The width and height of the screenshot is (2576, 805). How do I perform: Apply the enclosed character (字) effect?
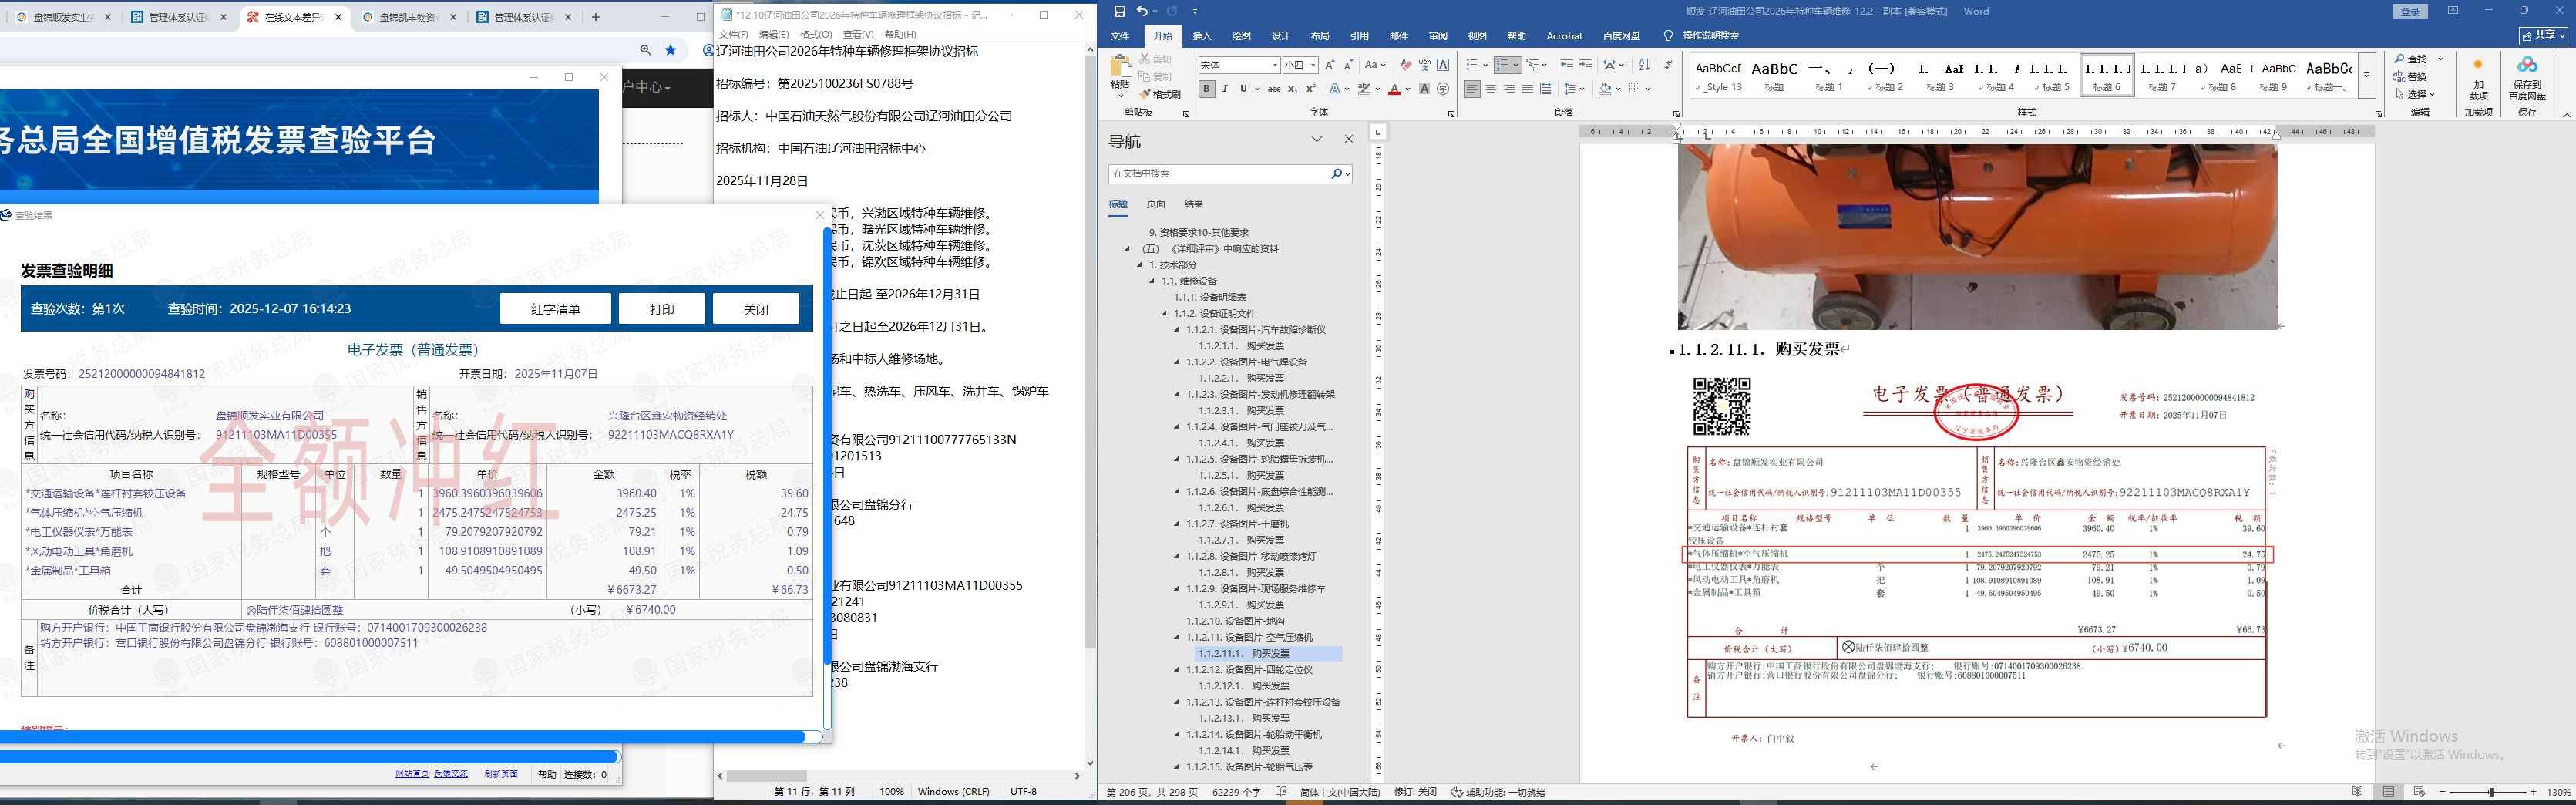1442,89
